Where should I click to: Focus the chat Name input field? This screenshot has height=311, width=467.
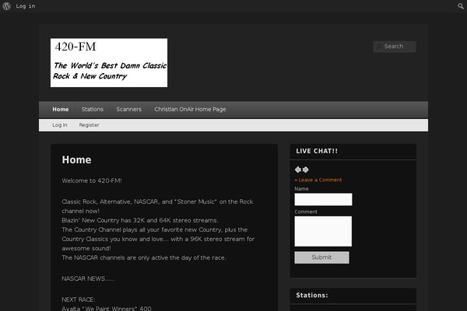323,199
